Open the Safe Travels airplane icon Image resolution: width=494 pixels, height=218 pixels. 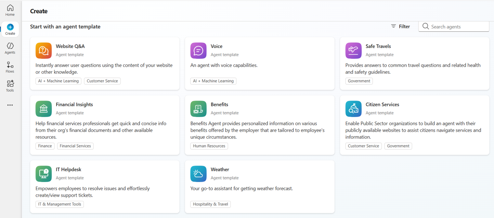coord(353,50)
